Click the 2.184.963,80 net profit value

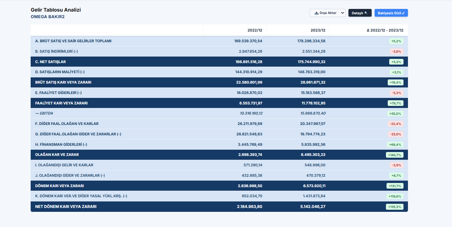coord(250,206)
